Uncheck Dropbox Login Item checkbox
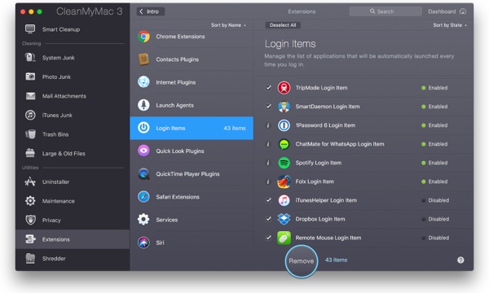This screenshot has height=293, width=489. (x=268, y=219)
